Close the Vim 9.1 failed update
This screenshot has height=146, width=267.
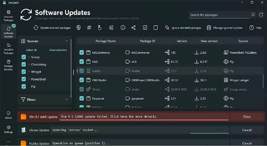pyautogui.click(x=247, y=117)
